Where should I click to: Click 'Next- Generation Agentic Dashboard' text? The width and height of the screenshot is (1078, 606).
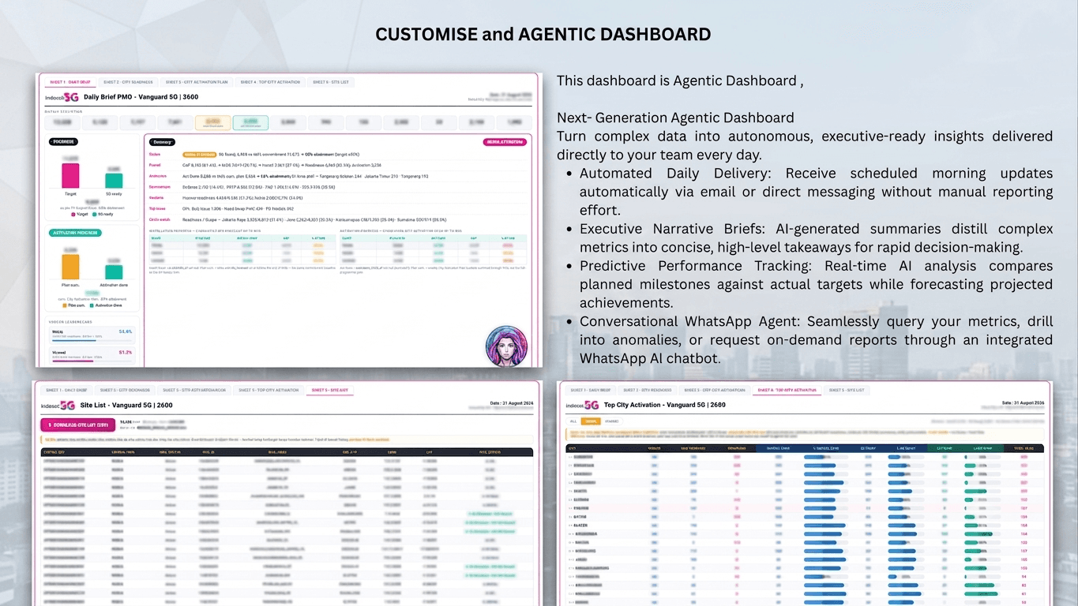(675, 118)
